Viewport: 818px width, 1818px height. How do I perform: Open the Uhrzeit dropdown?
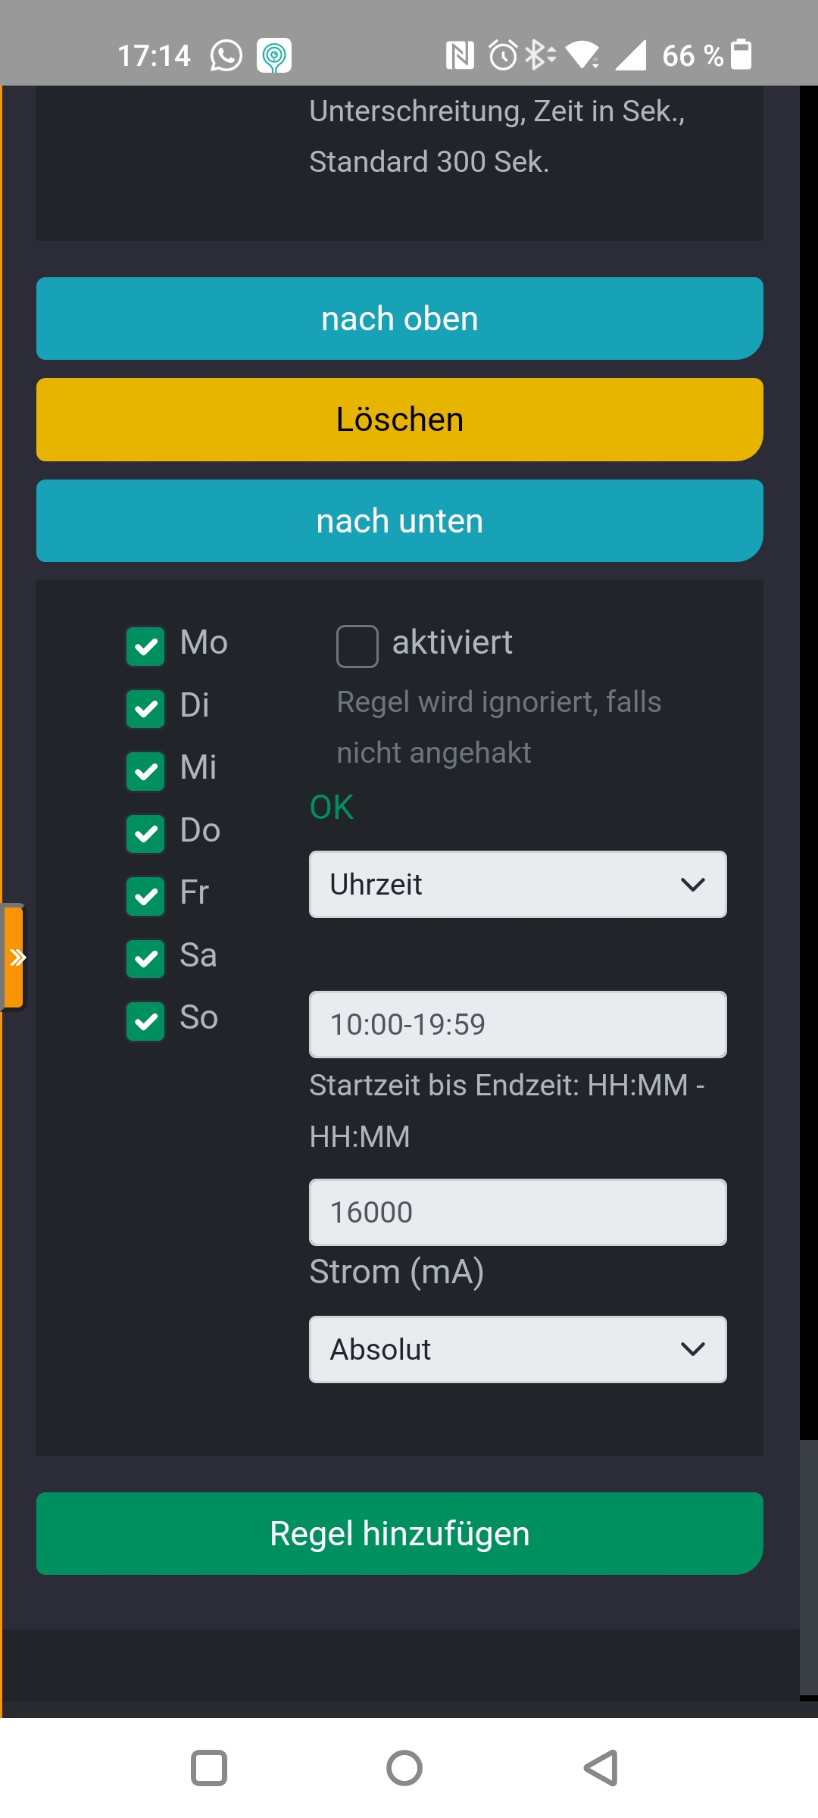coord(518,885)
